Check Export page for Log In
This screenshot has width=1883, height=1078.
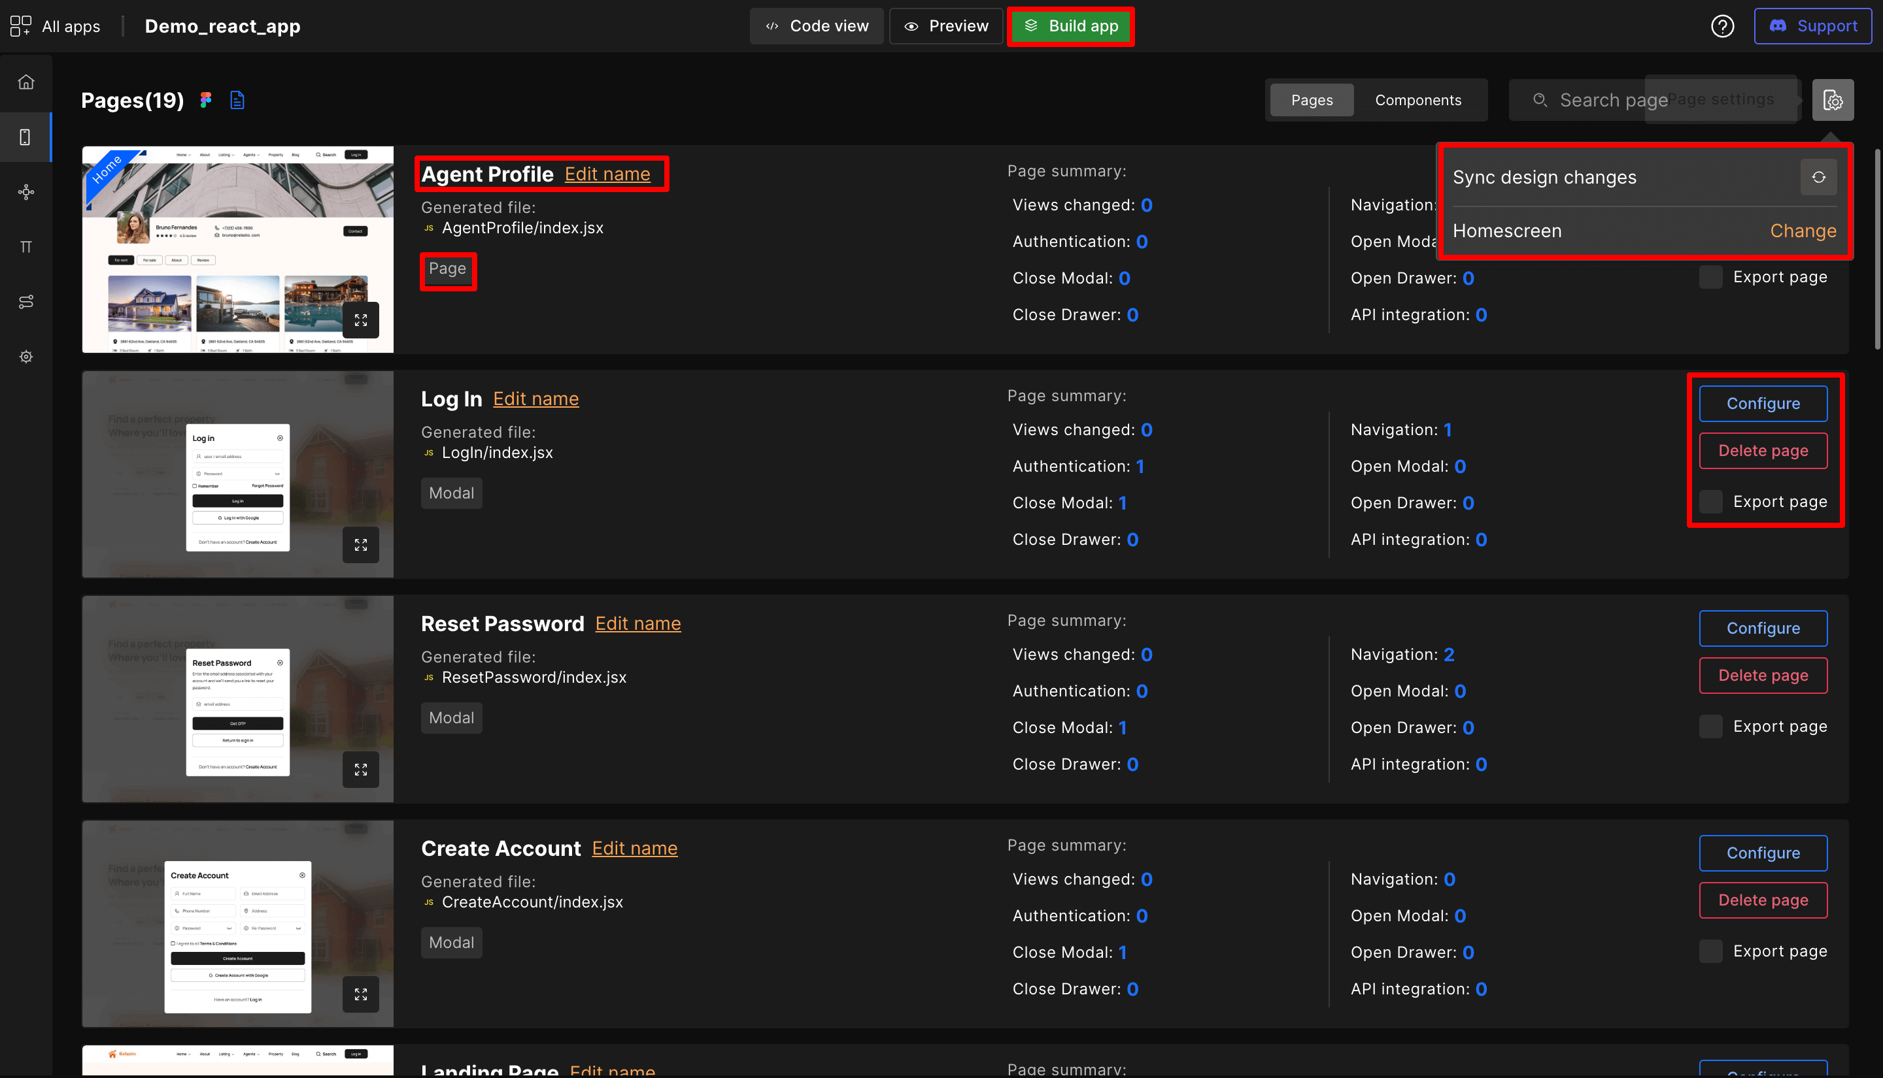[1710, 501]
